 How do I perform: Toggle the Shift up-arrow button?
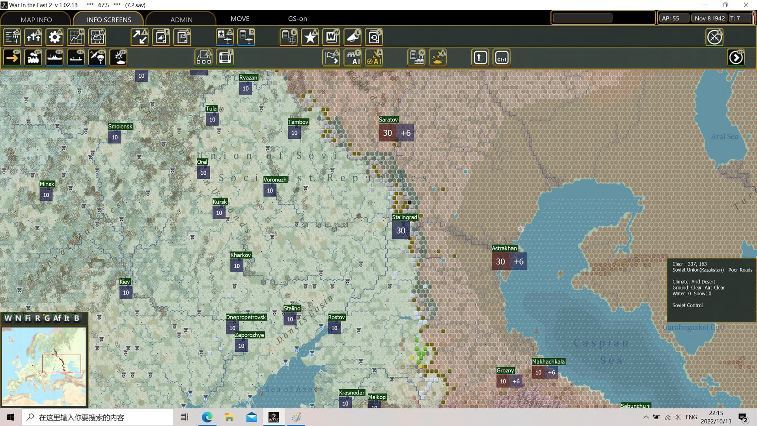pos(480,58)
